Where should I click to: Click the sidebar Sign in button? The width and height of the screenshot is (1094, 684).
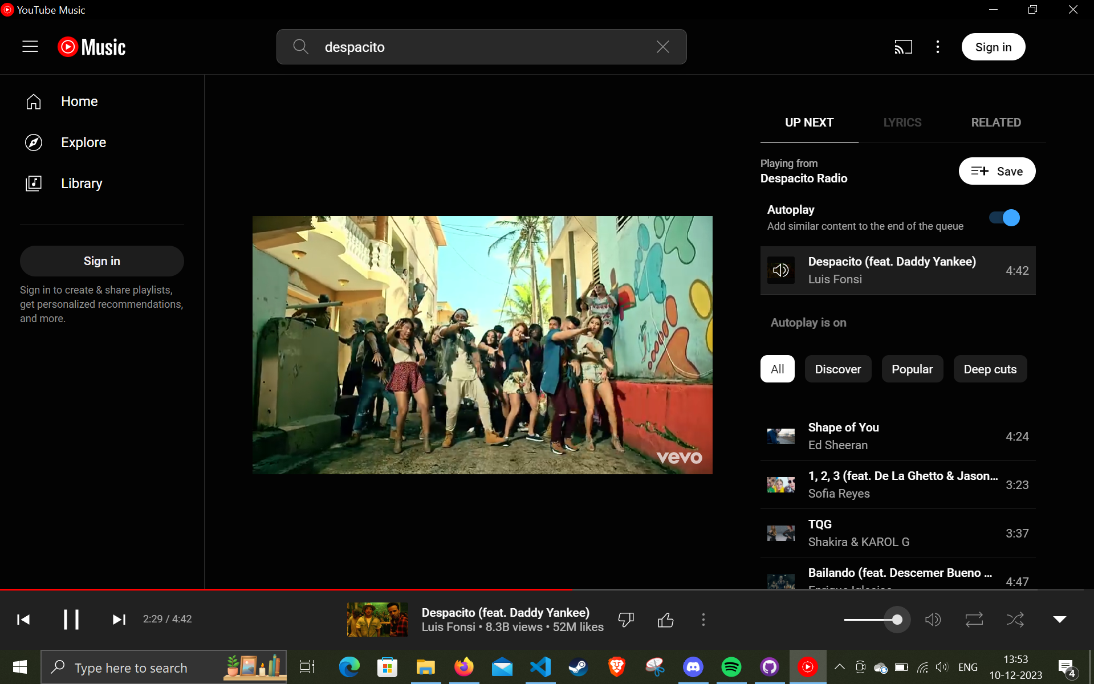pyautogui.click(x=101, y=260)
